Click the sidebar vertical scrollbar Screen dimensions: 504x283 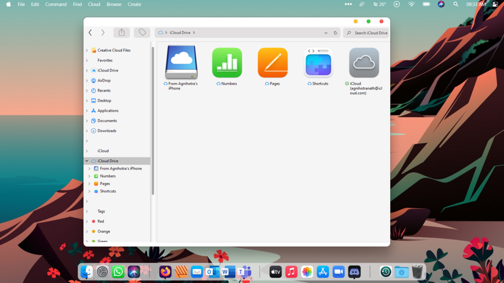(x=153, y=121)
